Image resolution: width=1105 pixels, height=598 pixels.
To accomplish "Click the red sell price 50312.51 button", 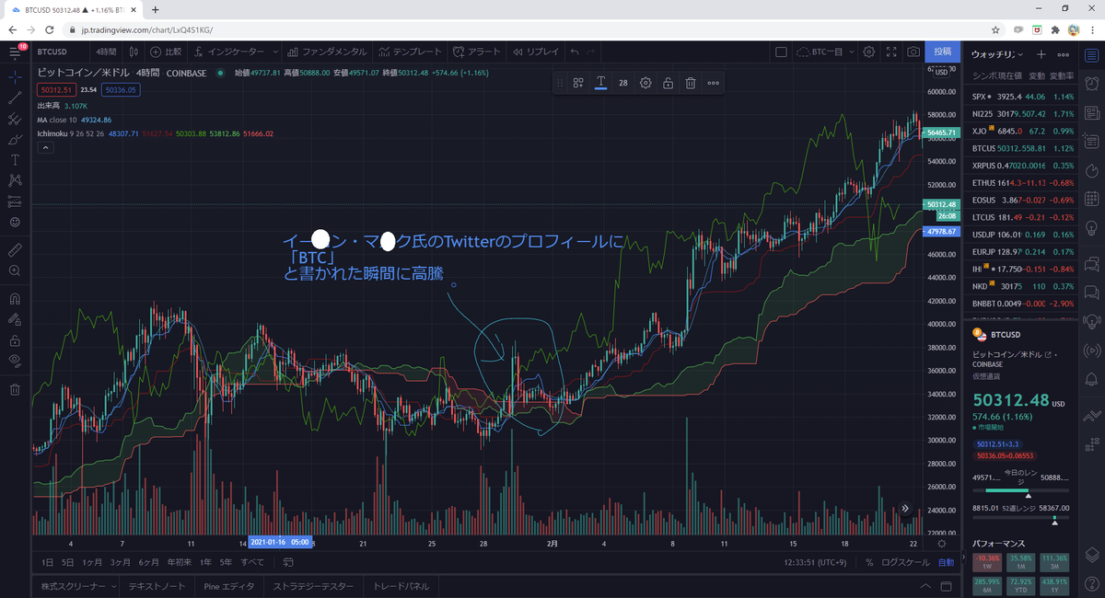I will pyautogui.click(x=54, y=89).
